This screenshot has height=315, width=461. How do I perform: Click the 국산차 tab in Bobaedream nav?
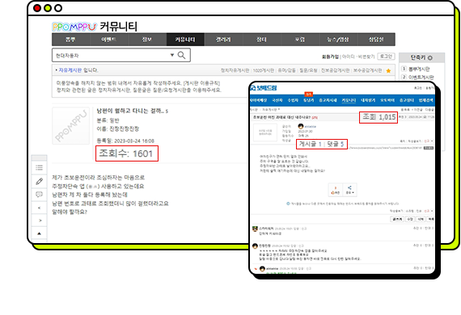pos(277,100)
